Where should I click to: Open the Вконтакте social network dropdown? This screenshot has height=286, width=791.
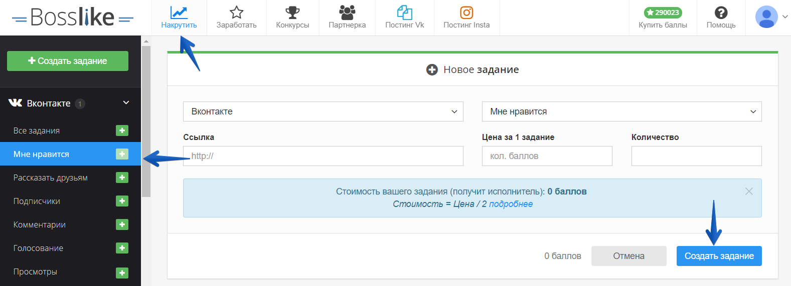tap(323, 111)
